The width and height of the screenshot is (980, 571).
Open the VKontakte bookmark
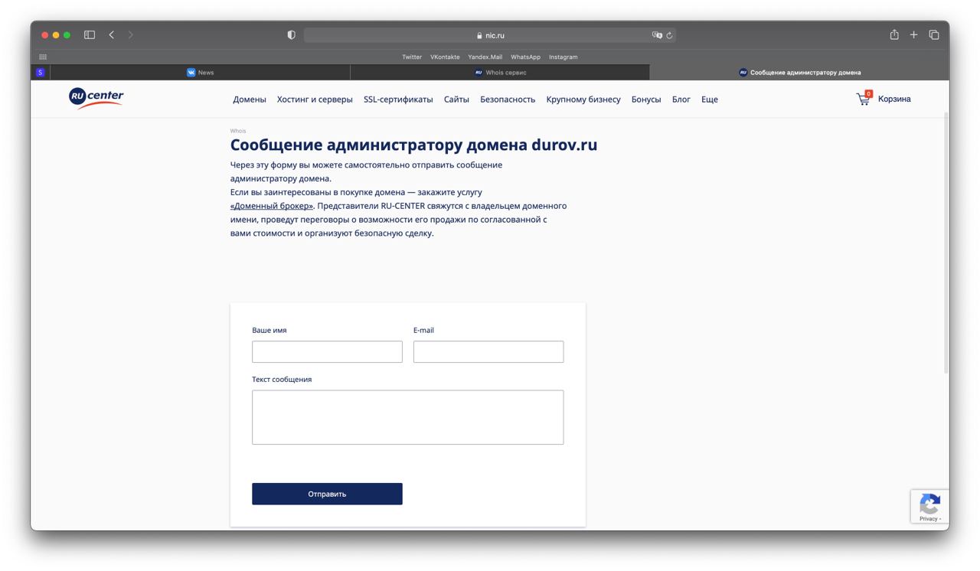[445, 57]
